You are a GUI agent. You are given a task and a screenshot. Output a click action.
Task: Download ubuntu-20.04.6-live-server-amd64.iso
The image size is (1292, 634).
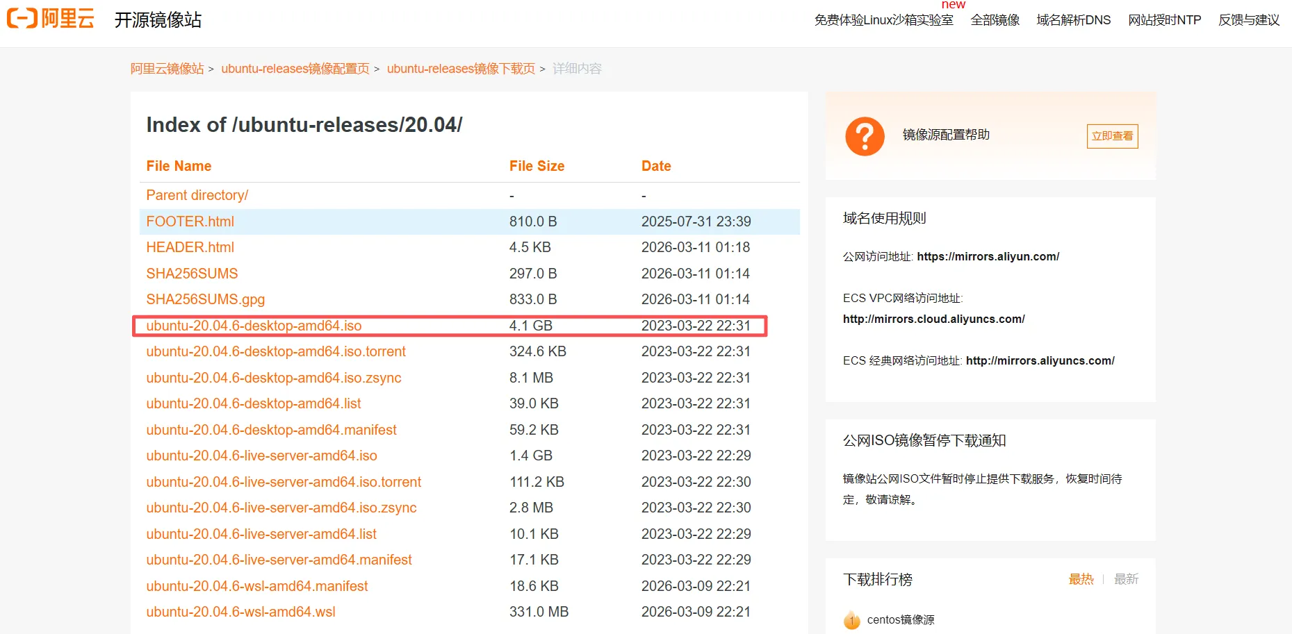click(x=261, y=456)
